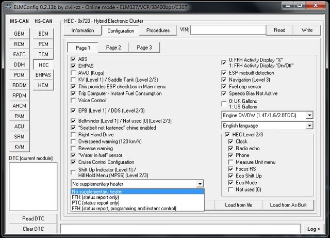Enable Right Hand Drive checkbox
Image resolution: width=330 pixels, height=238 pixels.
coord(73,135)
